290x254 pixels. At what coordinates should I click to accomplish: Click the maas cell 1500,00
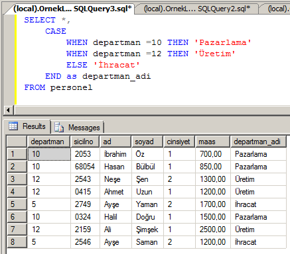coord(212,217)
